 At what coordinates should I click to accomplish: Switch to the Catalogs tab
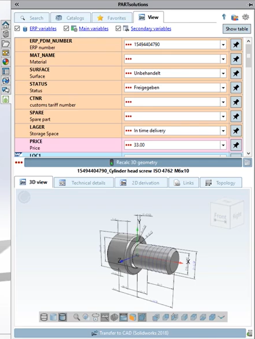71,18
